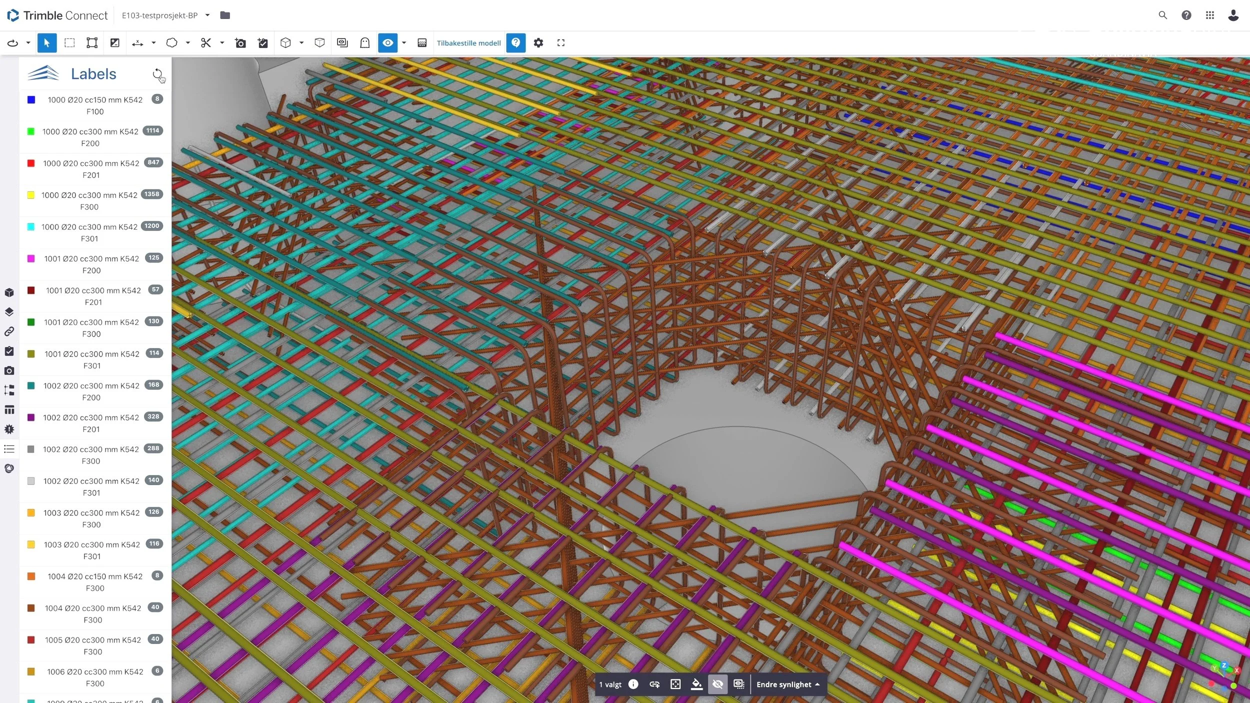Open the apps grid launcher
This screenshot has width=1250, height=703.
pos(1209,15)
